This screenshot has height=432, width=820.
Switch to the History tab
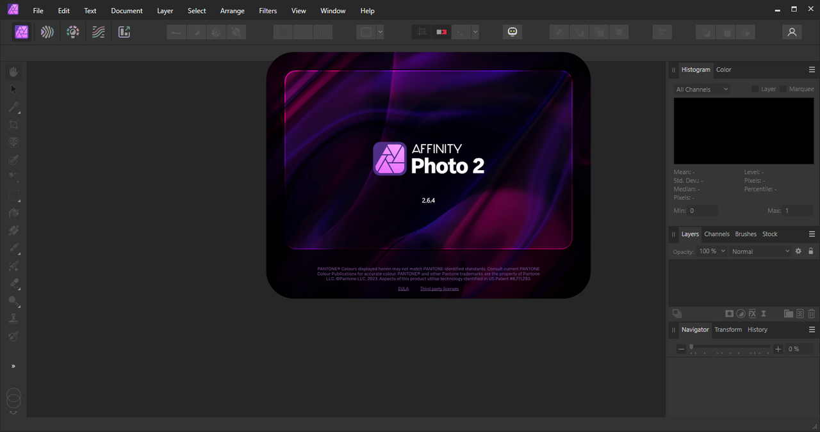click(757, 330)
